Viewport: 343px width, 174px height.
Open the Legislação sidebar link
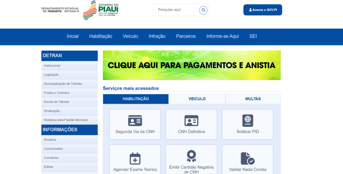51,75
